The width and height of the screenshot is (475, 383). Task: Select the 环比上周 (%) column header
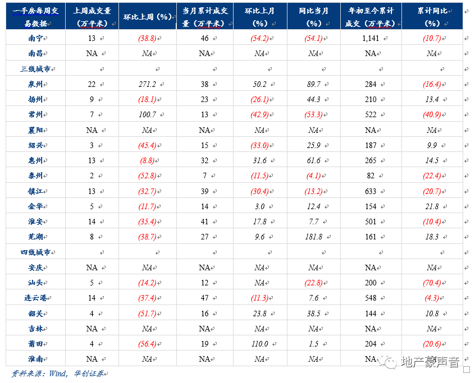pos(148,16)
